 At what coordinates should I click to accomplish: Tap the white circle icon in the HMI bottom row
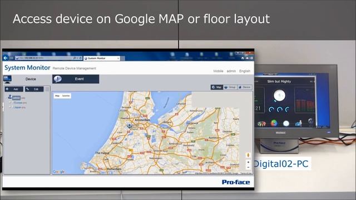click(x=286, y=123)
